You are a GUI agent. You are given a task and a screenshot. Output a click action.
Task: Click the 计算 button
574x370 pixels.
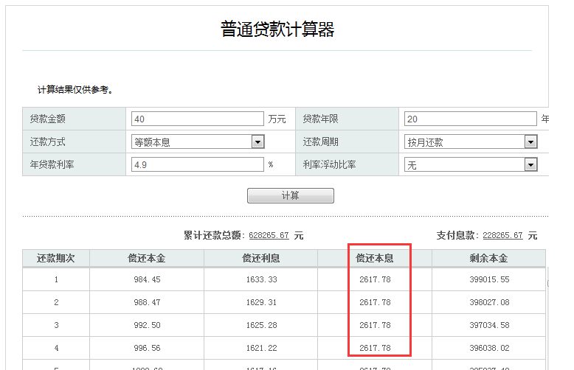pos(291,195)
